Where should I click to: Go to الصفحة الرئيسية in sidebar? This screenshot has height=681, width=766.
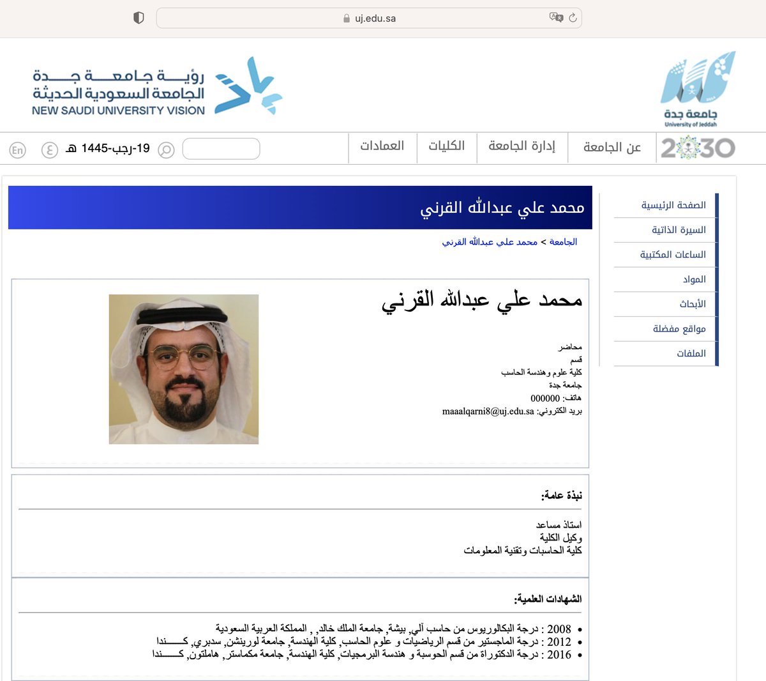pyautogui.click(x=673, y=205)
